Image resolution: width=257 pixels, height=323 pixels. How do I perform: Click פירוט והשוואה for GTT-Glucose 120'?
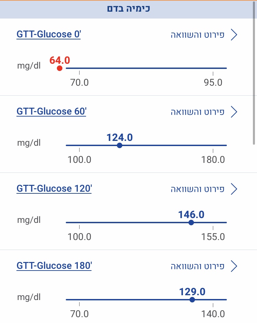pos(197,189)
